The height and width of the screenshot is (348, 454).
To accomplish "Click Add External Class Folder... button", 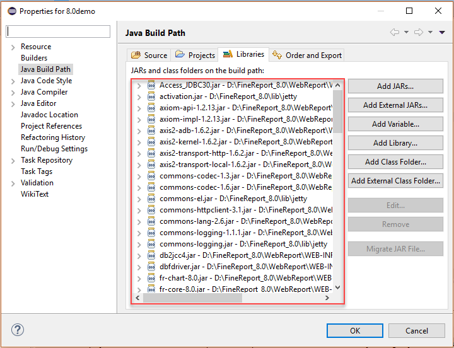I will pyautogui.click(x=395, y=181).
